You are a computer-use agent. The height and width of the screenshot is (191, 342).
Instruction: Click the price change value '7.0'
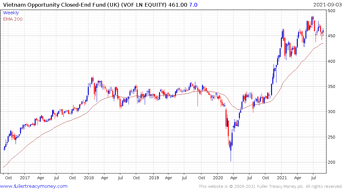pos(193,5)
